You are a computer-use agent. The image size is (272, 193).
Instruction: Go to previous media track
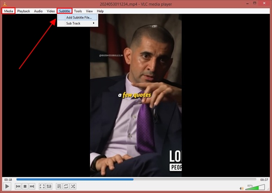[18, 187]
